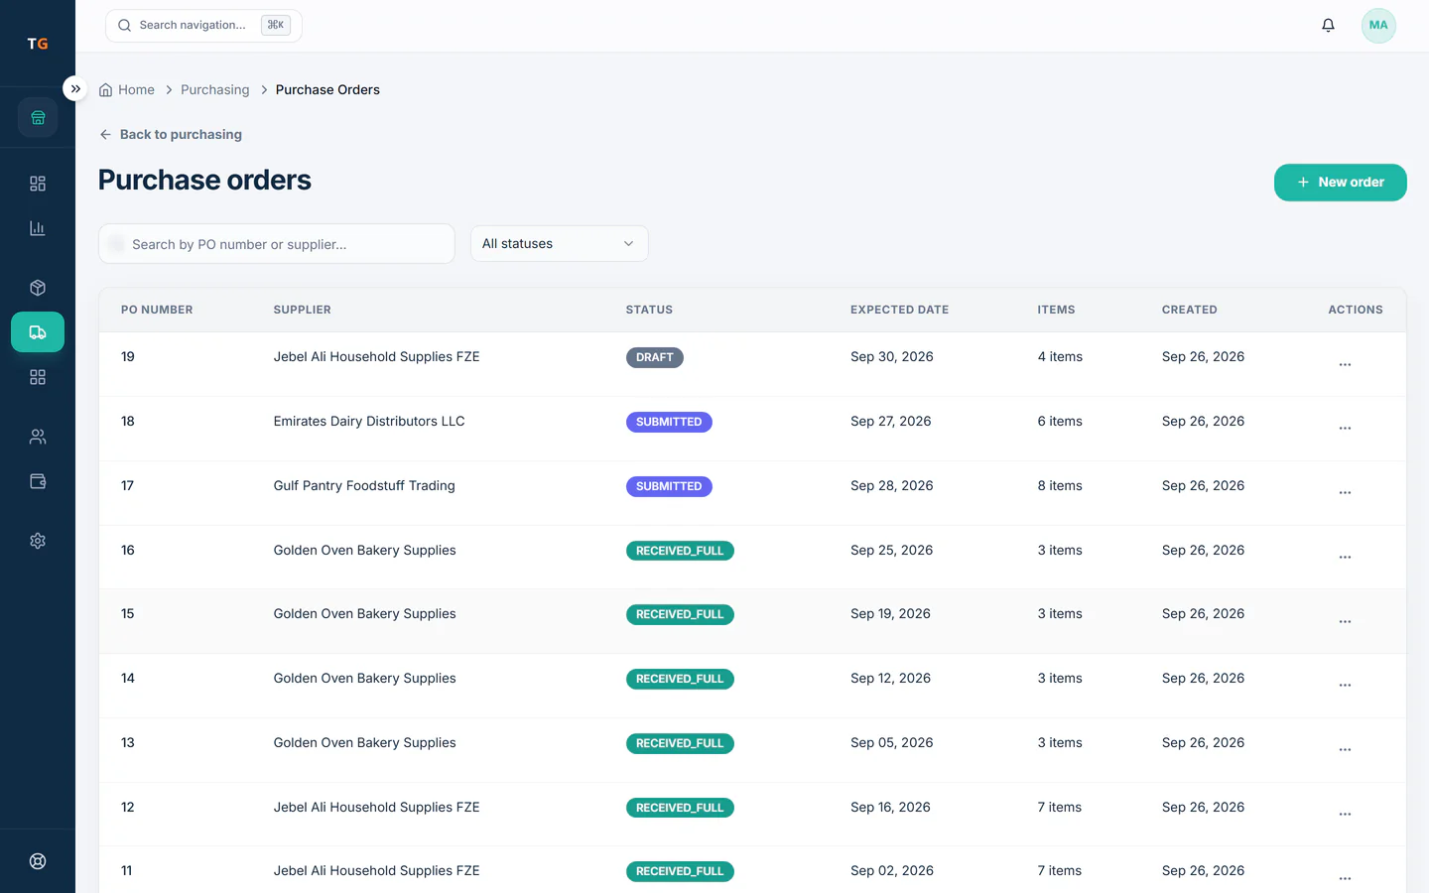
Task: Open actions menu for PO 19
Action: point(1345,364)
